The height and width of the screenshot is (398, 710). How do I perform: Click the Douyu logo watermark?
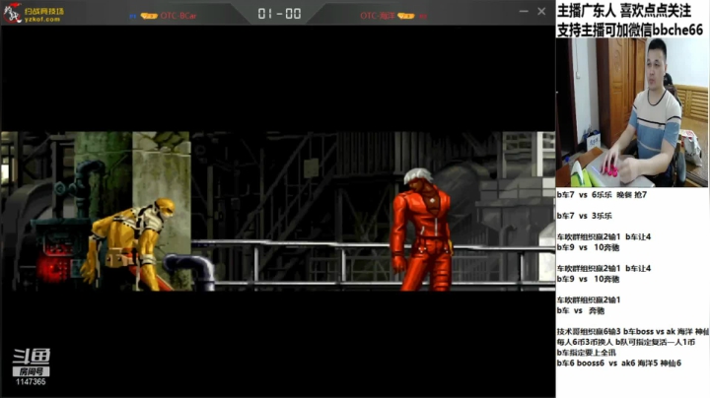coord(31,357)
